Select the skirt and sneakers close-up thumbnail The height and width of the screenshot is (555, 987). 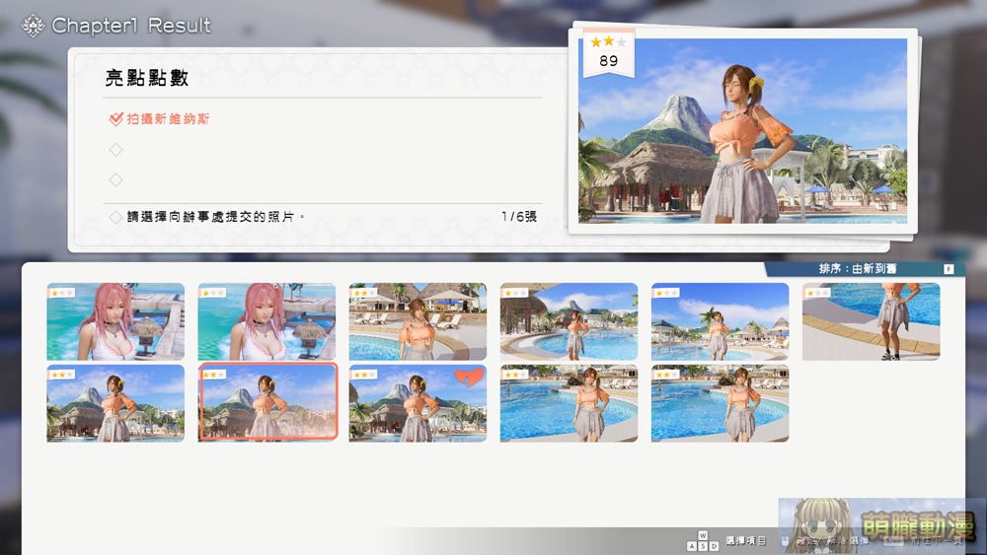tap(872, 321)
